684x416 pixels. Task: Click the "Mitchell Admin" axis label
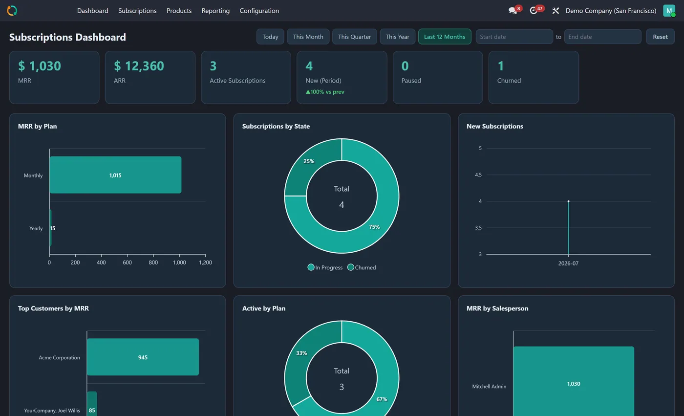pos(489,386)
